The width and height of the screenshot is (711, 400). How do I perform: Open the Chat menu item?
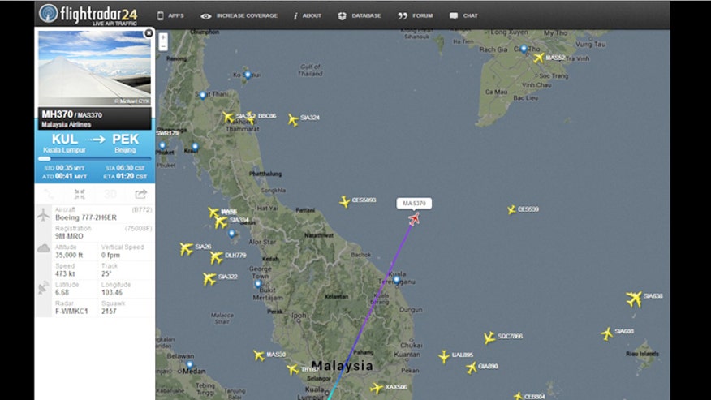coord(463,16)
